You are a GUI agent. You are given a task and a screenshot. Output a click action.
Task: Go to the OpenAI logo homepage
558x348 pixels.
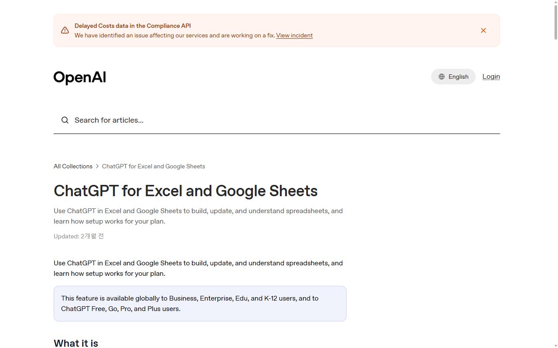coord(80,77)
